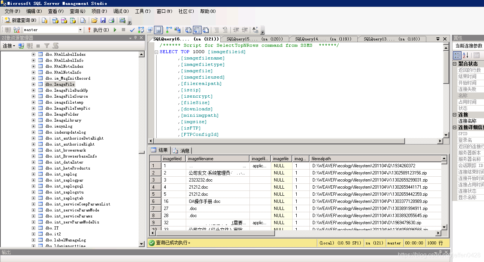Expand the dbo.HtmlLabelIndex table node
This screenshot has width=484, height=262.
[x=33, y=54]
